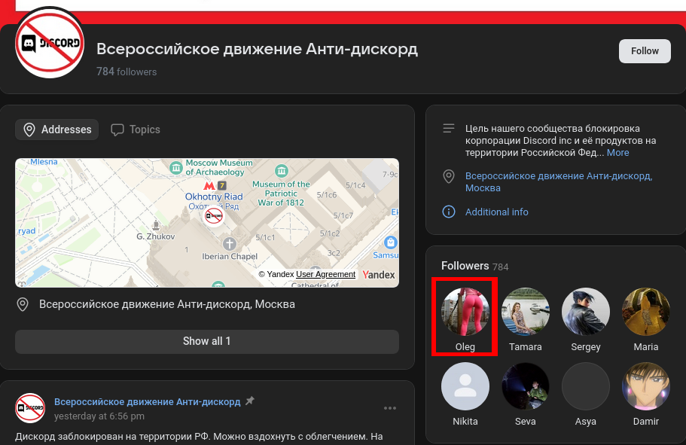Viewport: 686px width, 445px height.
Task: Open the Followers 784 heading
Action: pyautogui.click(x=474, y=266)
